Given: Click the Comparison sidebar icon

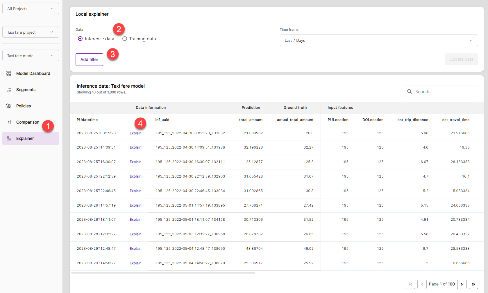Looking at the screenshot, I should (x=9, y=122).
